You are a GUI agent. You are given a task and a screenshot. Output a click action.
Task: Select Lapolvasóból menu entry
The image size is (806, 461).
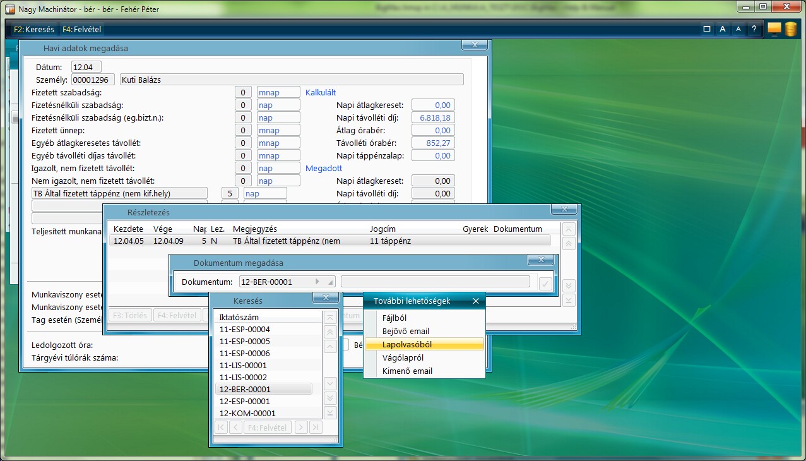pyautogui.click(x=407, y=344)
